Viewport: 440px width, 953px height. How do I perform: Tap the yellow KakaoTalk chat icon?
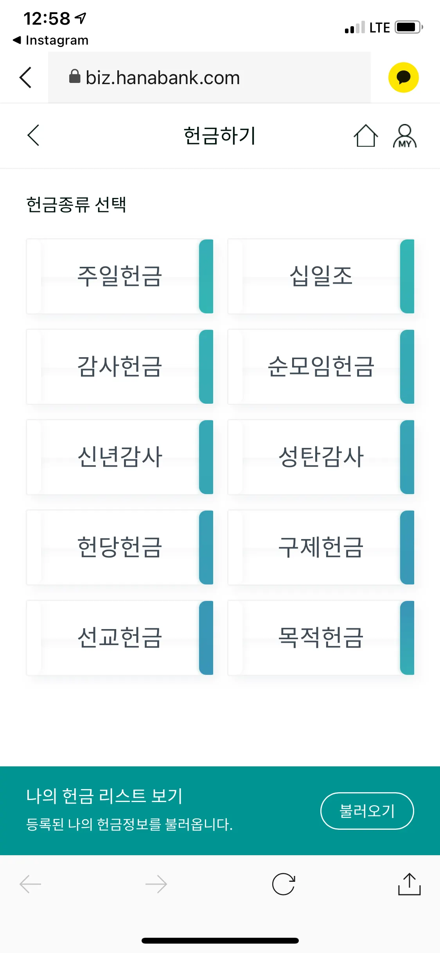click(403, 77)
